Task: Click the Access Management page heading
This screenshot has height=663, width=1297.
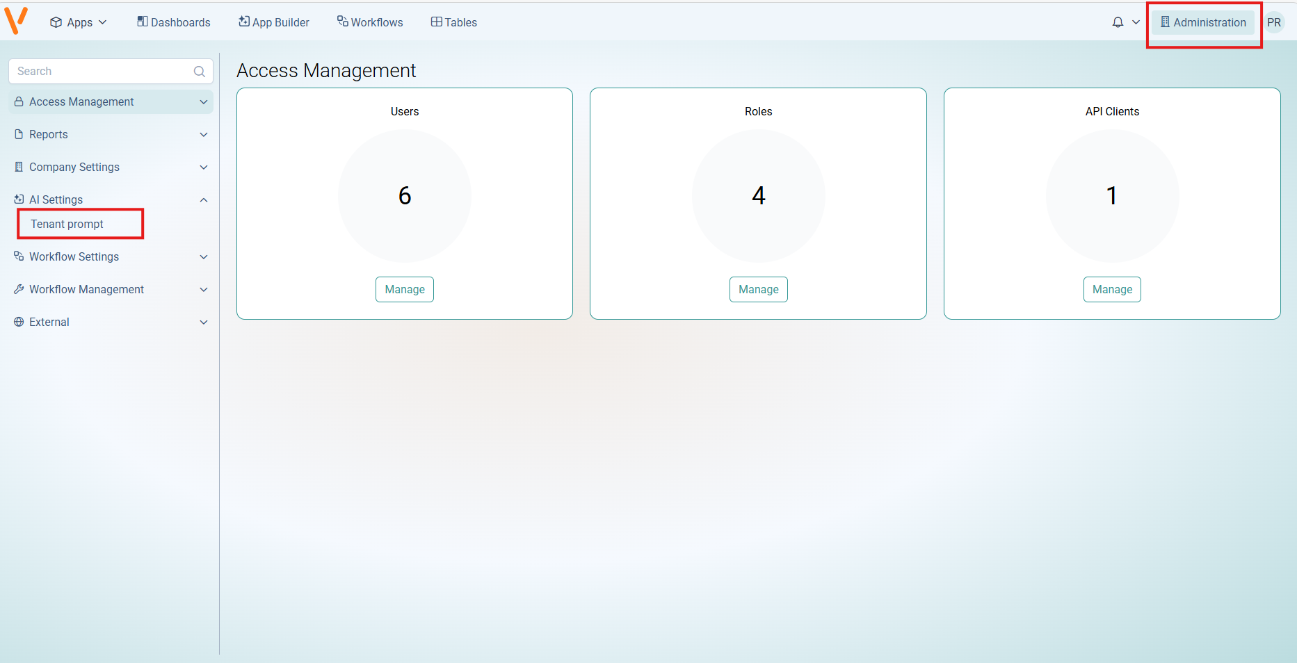Action: point(326,71)
